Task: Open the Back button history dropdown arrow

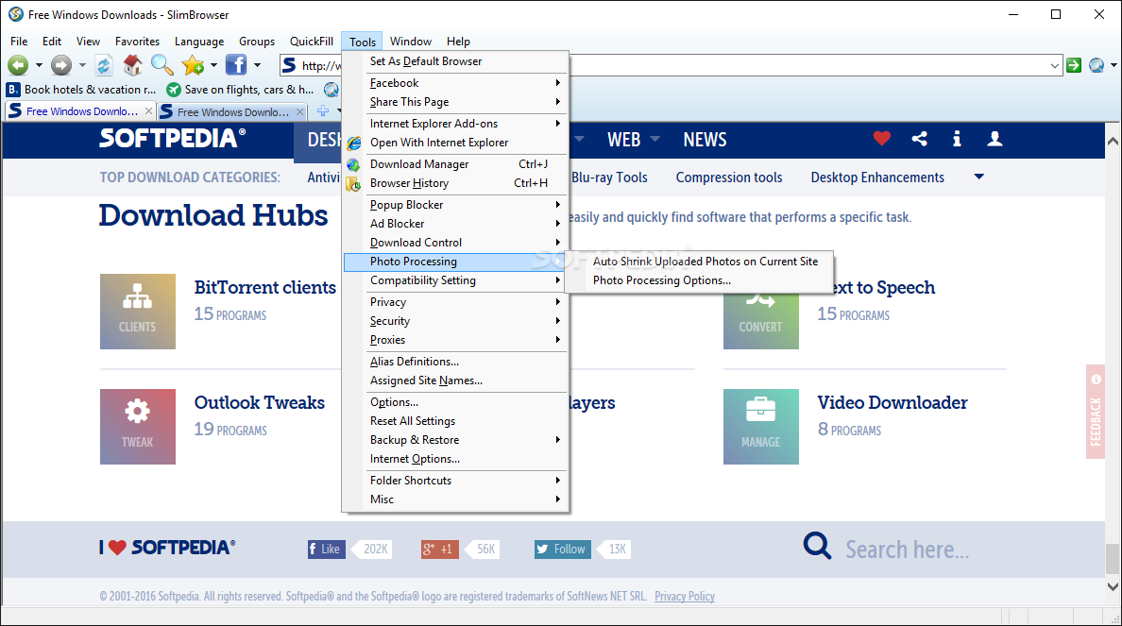Action: [x=39, y=65]
